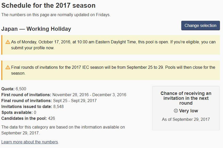This screenshot has height=148, width=223.
Task: Click First round of invitations date range
Action: 89,95
